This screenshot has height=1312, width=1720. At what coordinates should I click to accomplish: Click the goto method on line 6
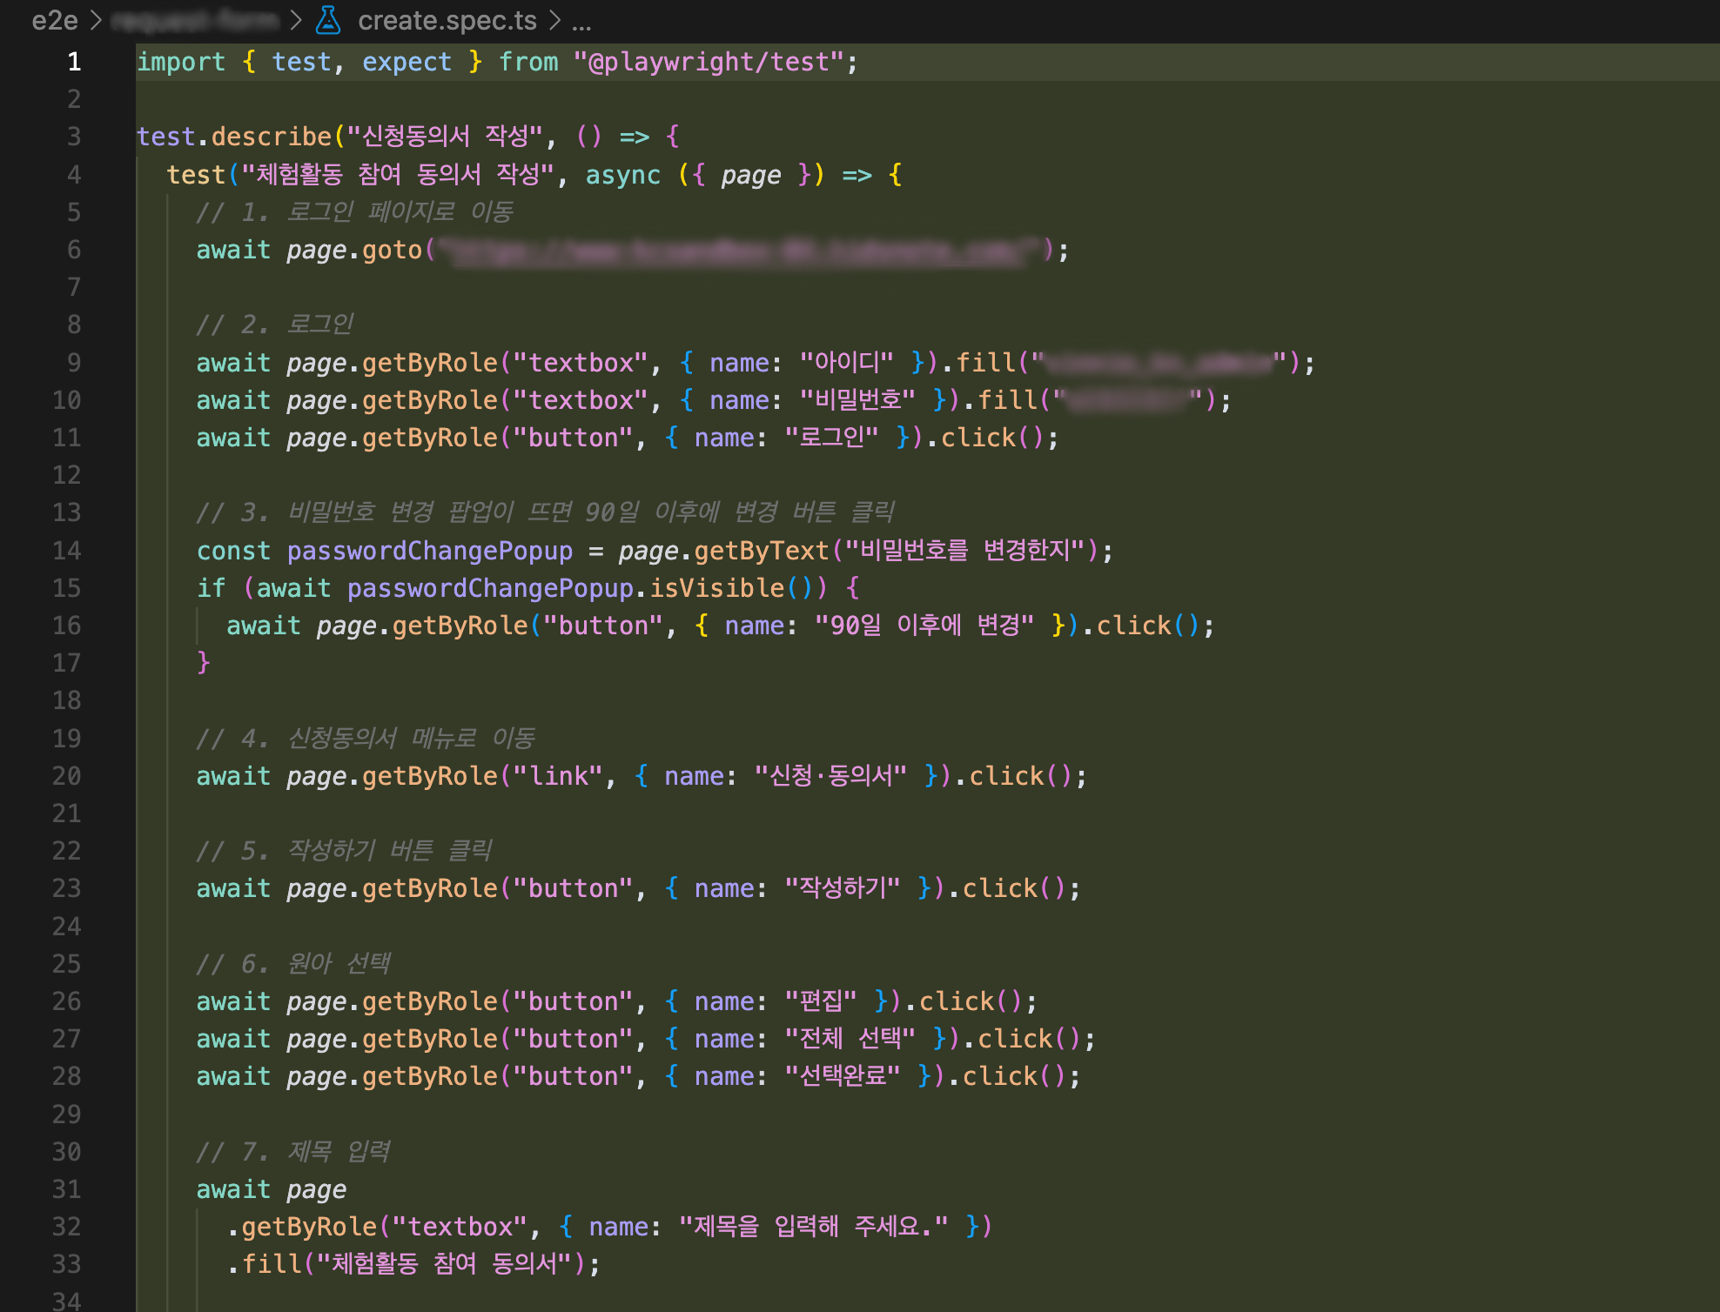point(392,250)
